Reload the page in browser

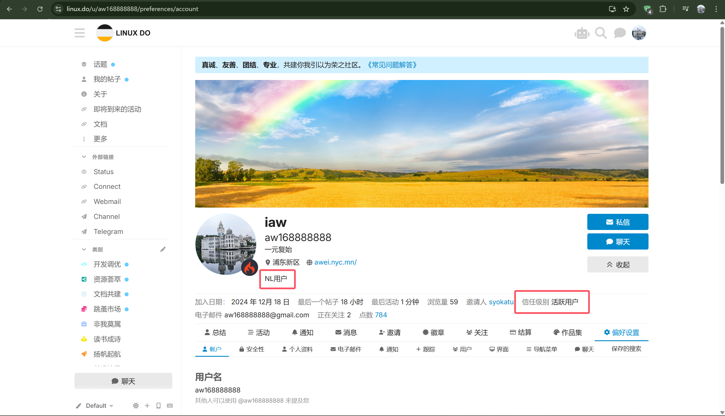40,9
